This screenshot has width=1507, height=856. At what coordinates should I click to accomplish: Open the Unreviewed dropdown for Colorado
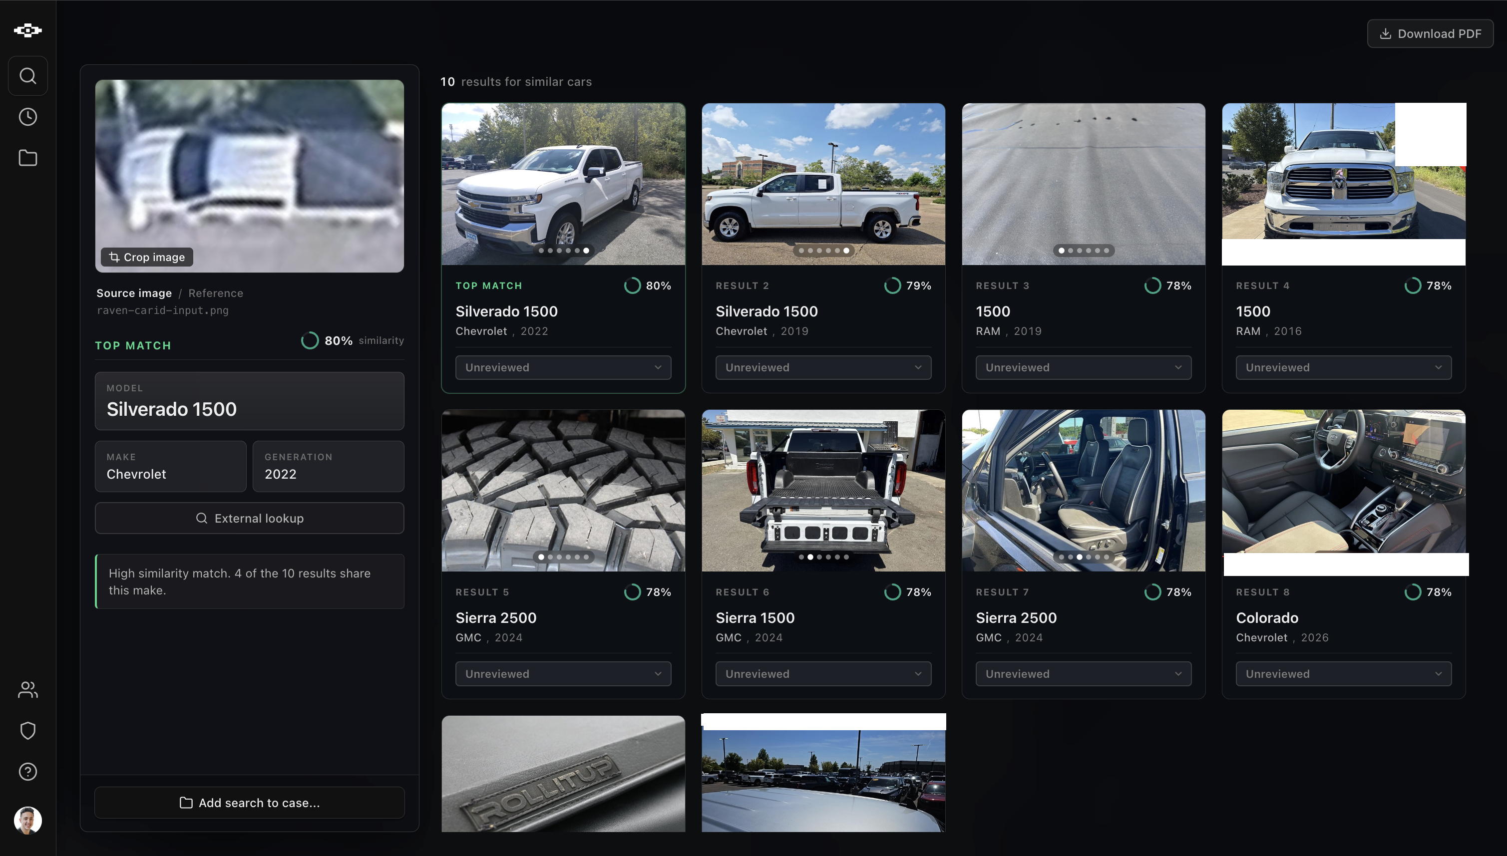pos(1344,674)
